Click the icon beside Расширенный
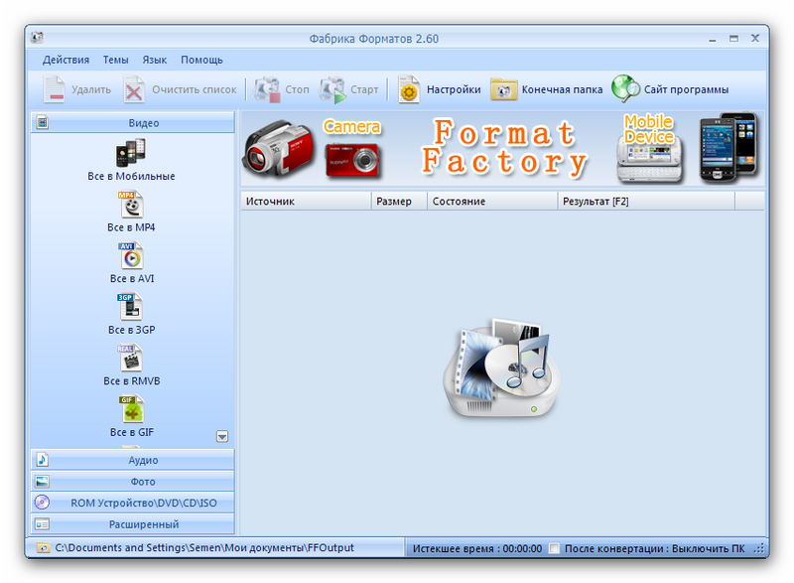The height and width of the screenshot is (583, 794). (x=42, y=523)
